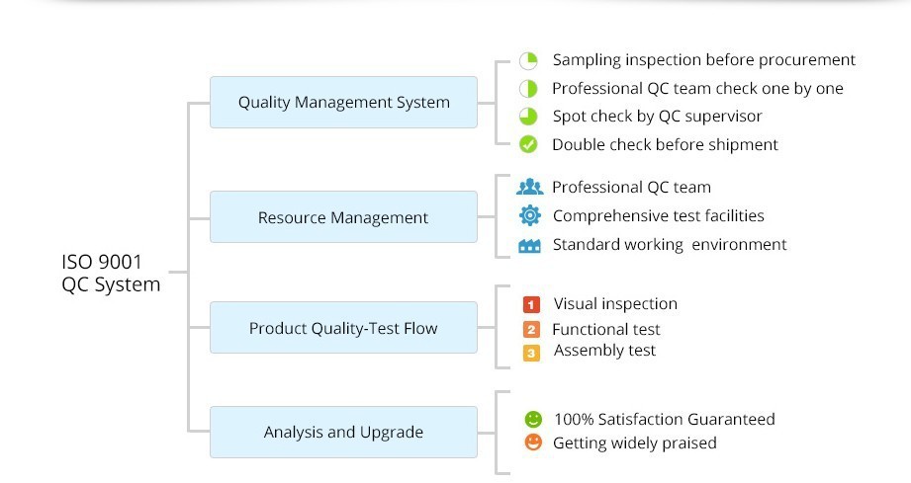
Task: Click the Functional test label
Action: pos(605,329)
